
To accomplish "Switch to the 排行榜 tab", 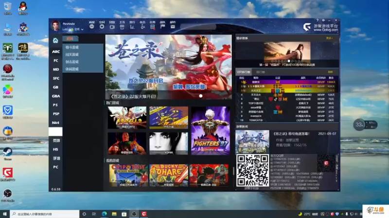I will [261, 72].
